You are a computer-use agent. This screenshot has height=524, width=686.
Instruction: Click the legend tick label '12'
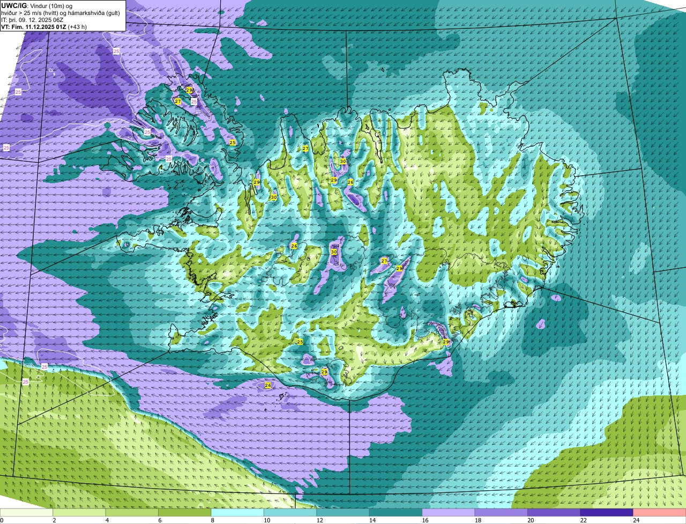tap(319, 520)
